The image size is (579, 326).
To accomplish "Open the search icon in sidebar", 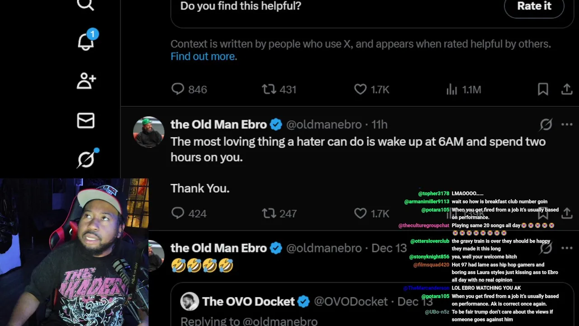I will [x=85, y=5].
